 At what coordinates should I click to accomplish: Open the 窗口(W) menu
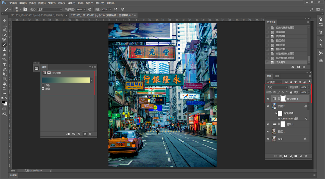100,3
